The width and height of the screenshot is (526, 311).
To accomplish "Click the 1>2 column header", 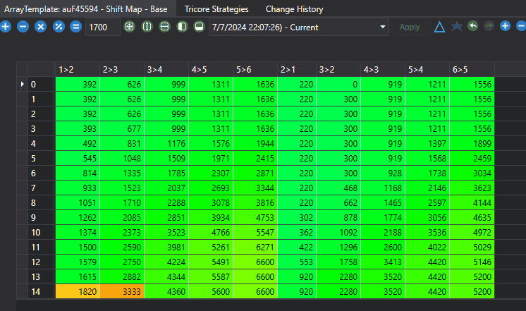I will point(77,69).
